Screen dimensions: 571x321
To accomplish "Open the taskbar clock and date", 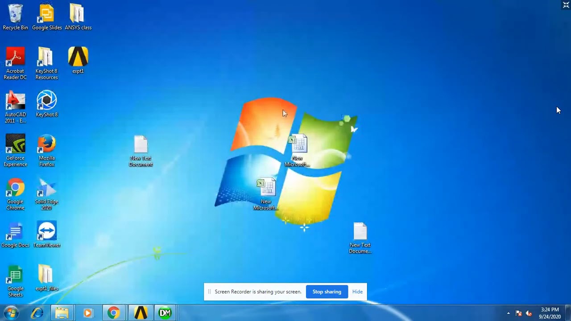I will pyautogui.click(x=550, y=313).
